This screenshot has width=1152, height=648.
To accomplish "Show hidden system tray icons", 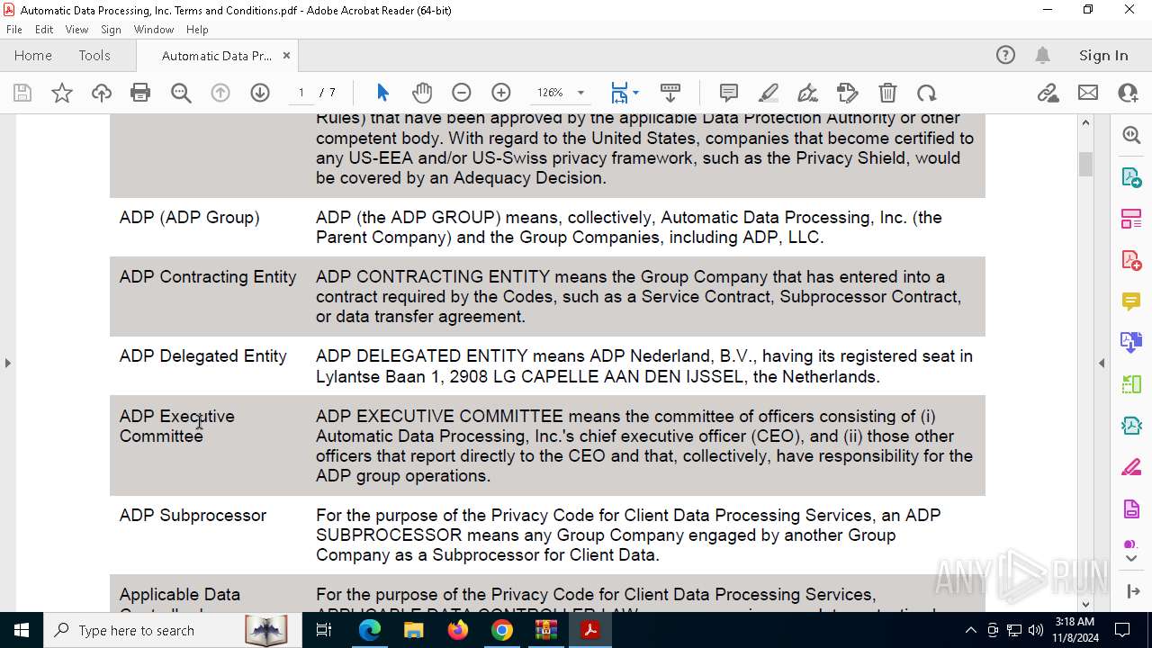I will pyautogui.click(x=970, y=630).
